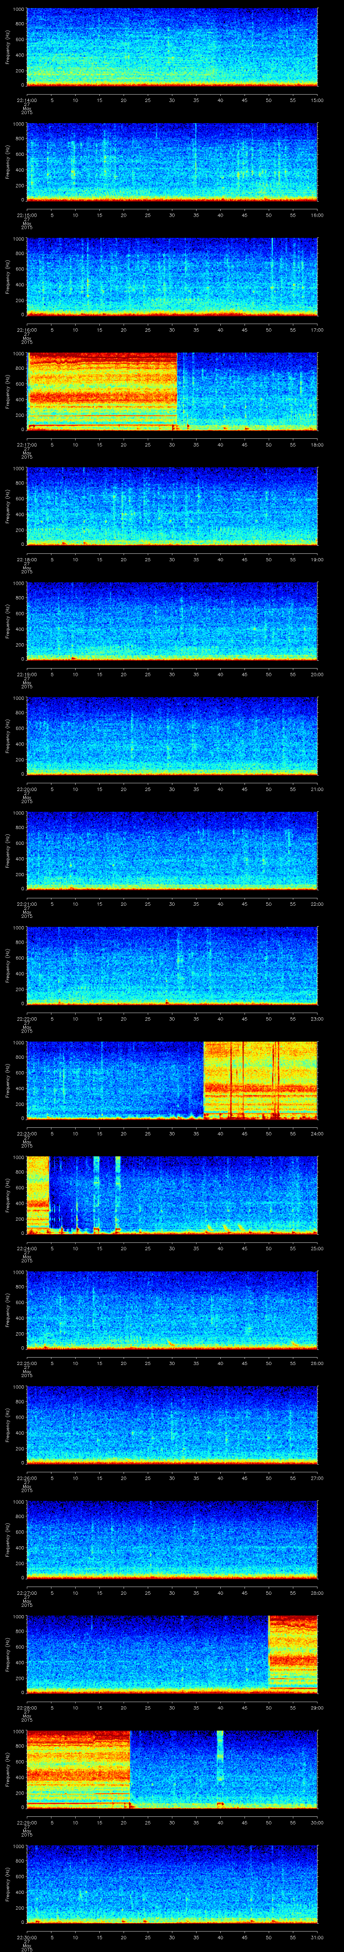Viewport: 344px width, 1952px height.
Task: Click the 15:00 end time label
Action: [317, 100]
